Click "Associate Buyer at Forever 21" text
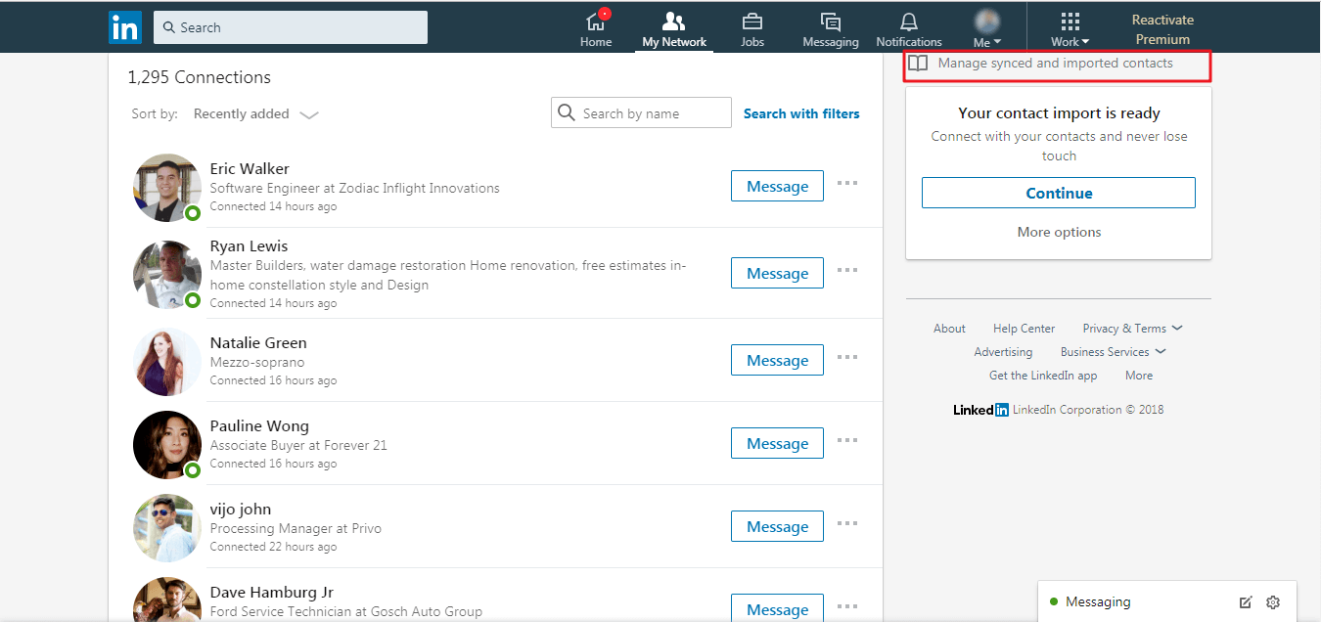Viewport: 1321px width, 622px height. pyautogui.click(x=298, y=445)
